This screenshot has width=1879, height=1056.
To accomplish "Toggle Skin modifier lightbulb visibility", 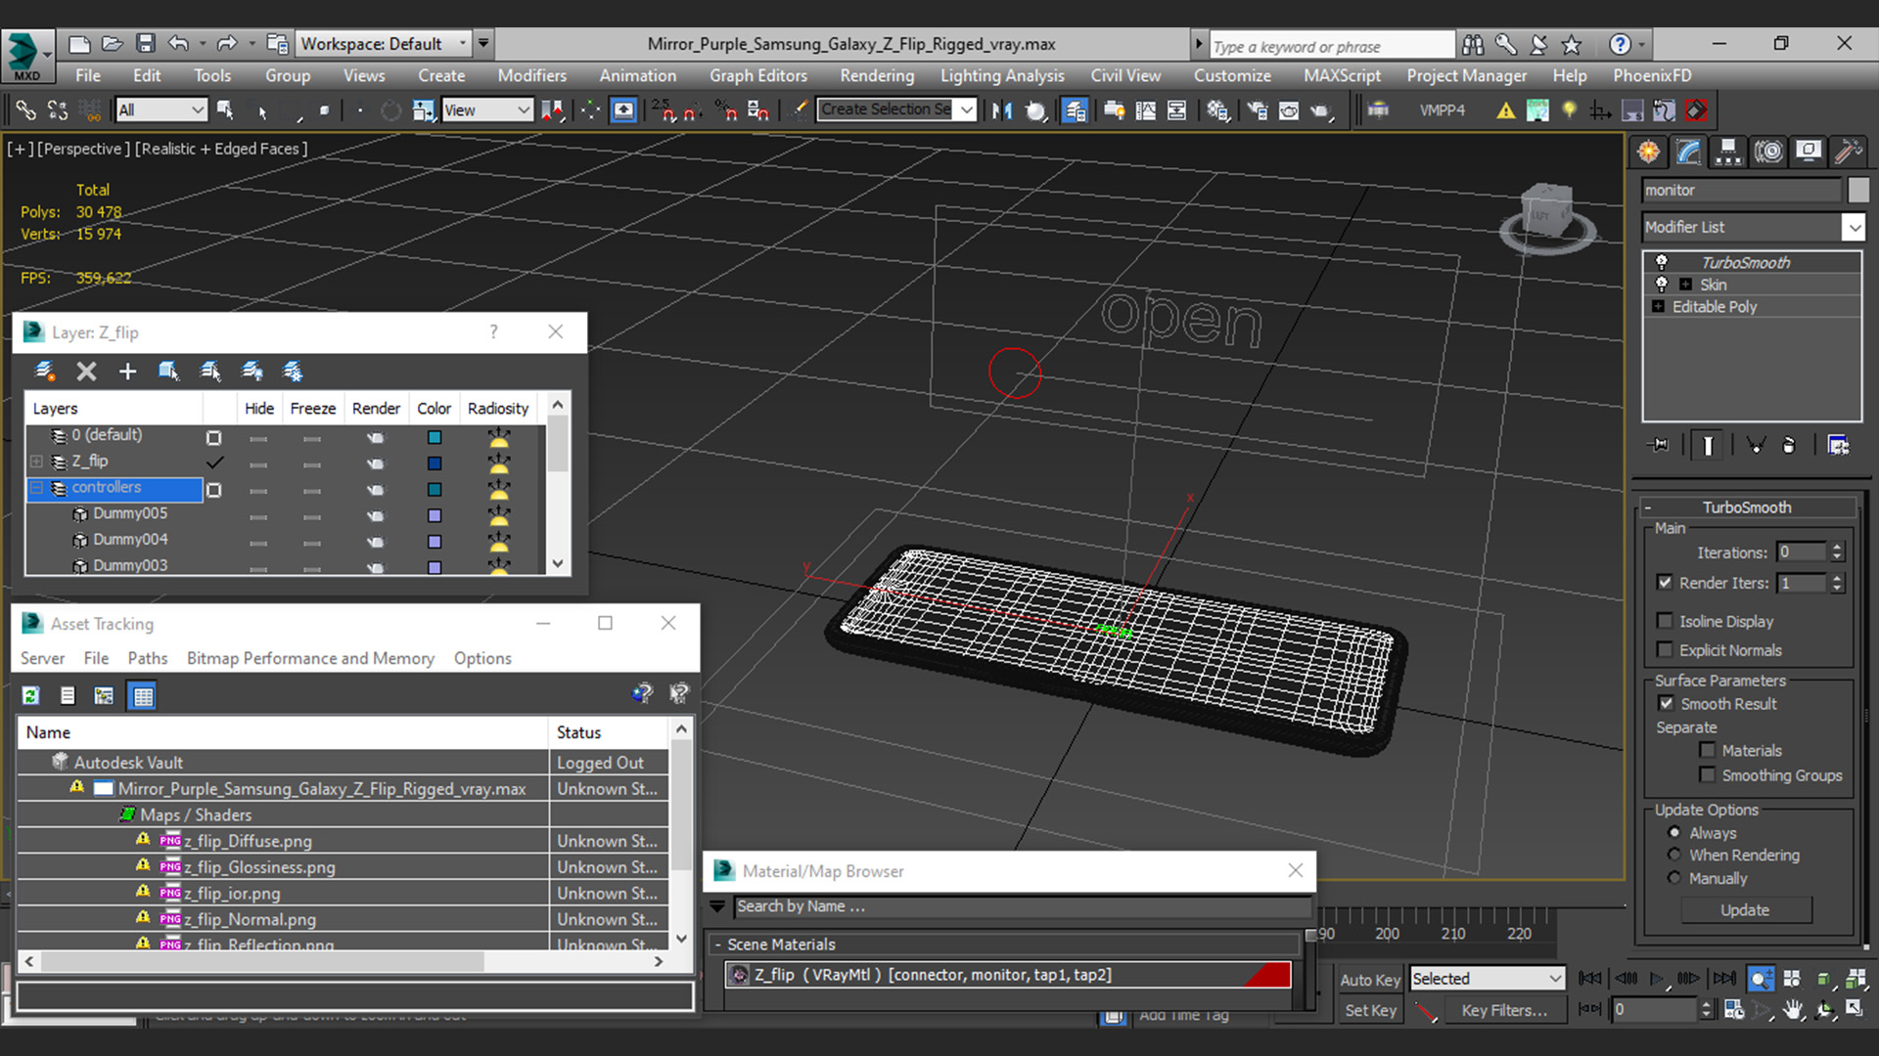I will coord(1661,285).
